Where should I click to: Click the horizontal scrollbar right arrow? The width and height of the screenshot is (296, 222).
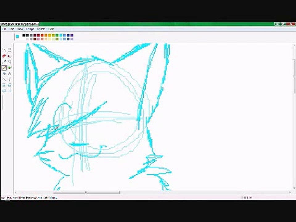click(x=290, y=192)
